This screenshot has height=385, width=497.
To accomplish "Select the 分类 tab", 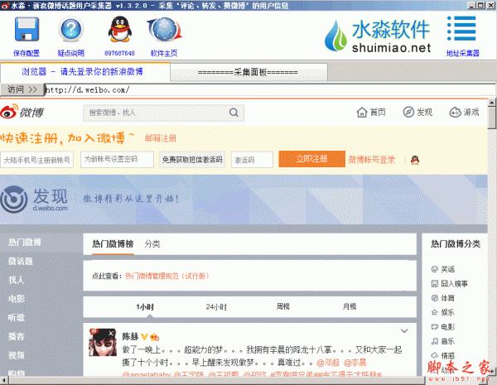I will pos(152,244).
